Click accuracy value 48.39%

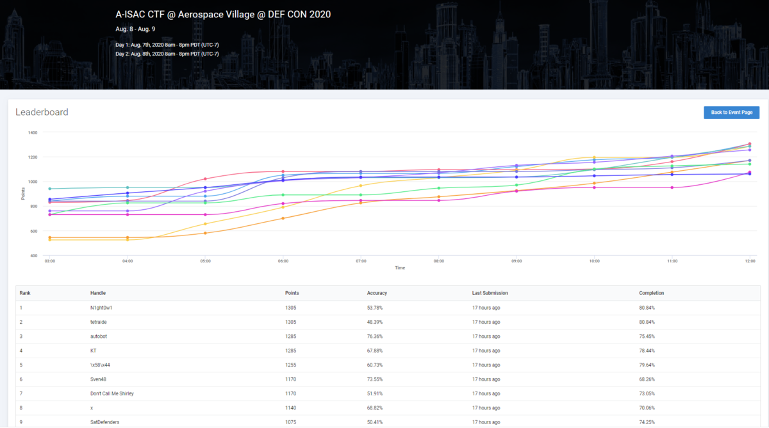pos(375,322)
